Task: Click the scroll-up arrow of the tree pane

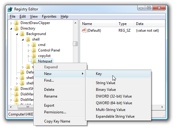Action: [75, 23]
